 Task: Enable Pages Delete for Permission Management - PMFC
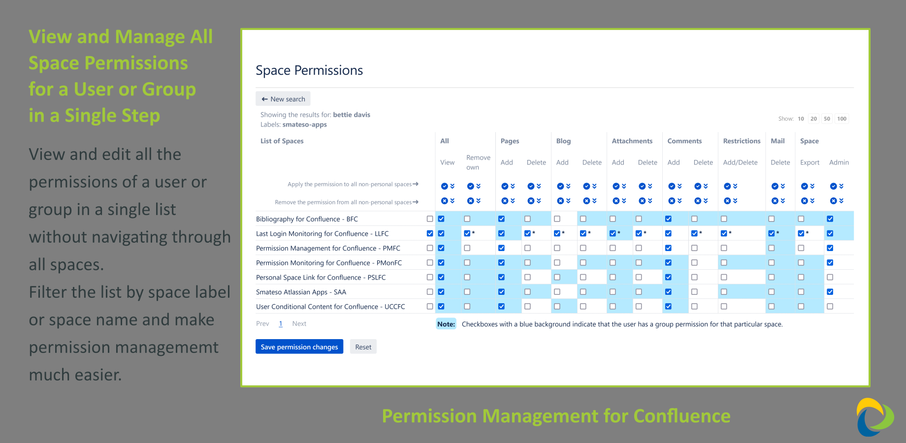click(x=527, y=248)
